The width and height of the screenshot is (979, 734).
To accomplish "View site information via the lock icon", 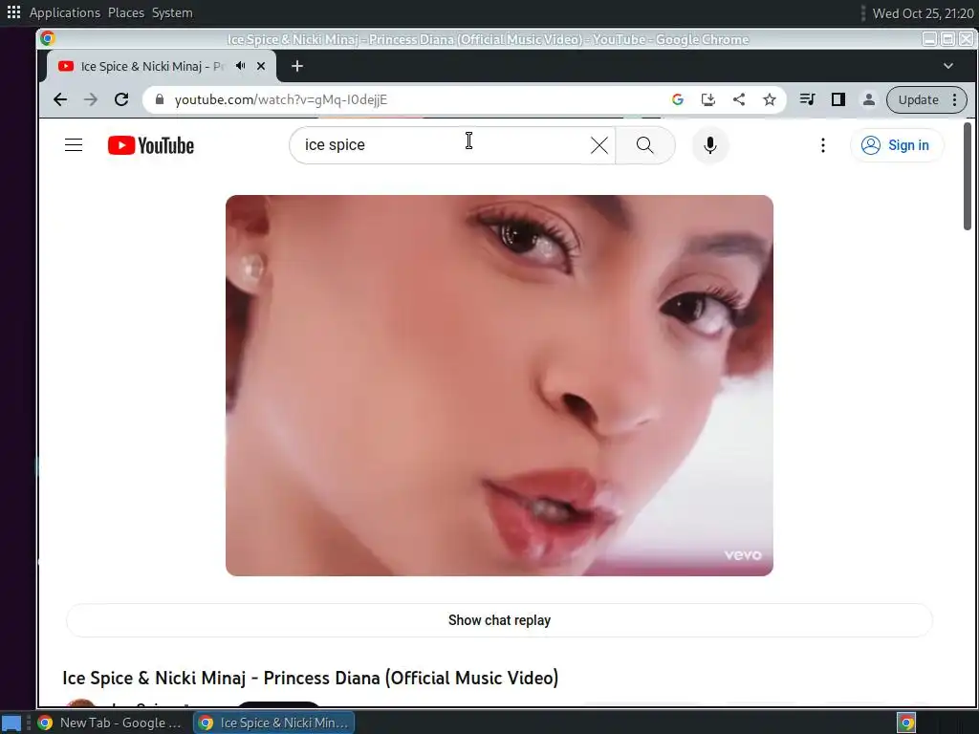I will [160, 99].
